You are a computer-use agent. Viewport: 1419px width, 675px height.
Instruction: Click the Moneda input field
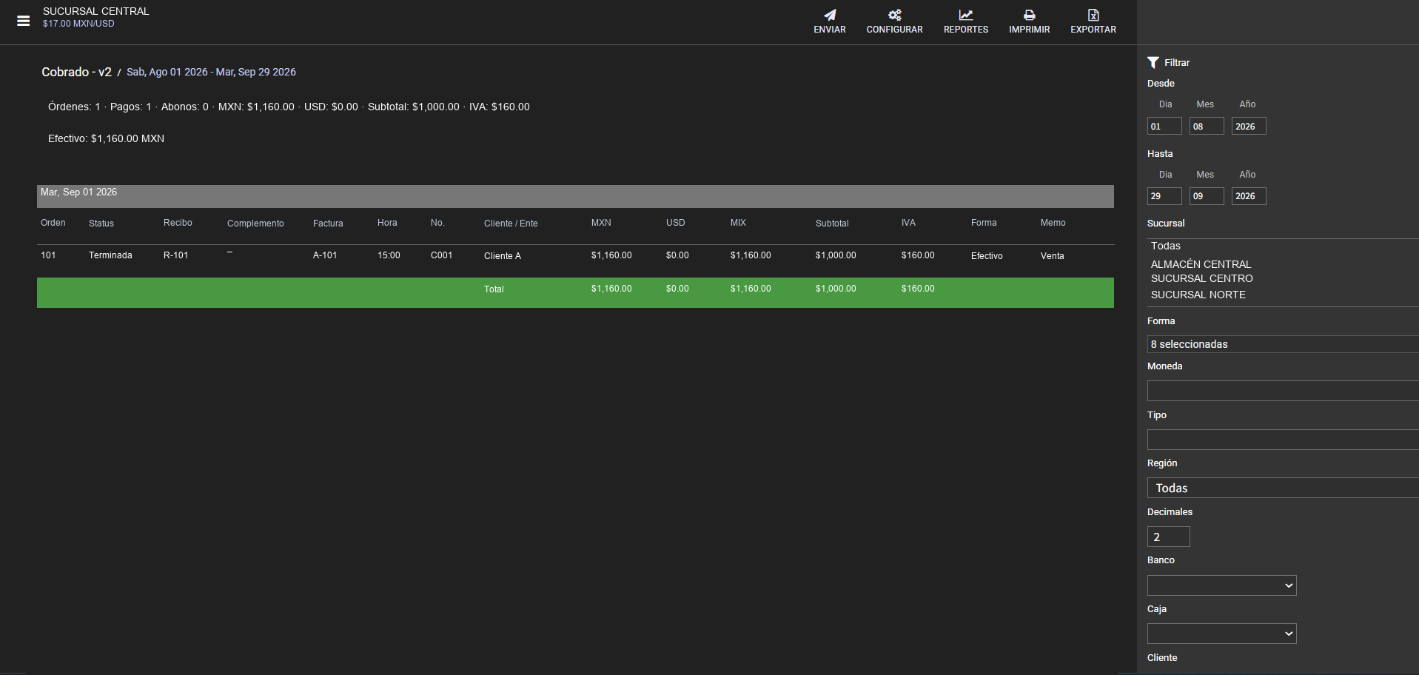pos(1283,391)
